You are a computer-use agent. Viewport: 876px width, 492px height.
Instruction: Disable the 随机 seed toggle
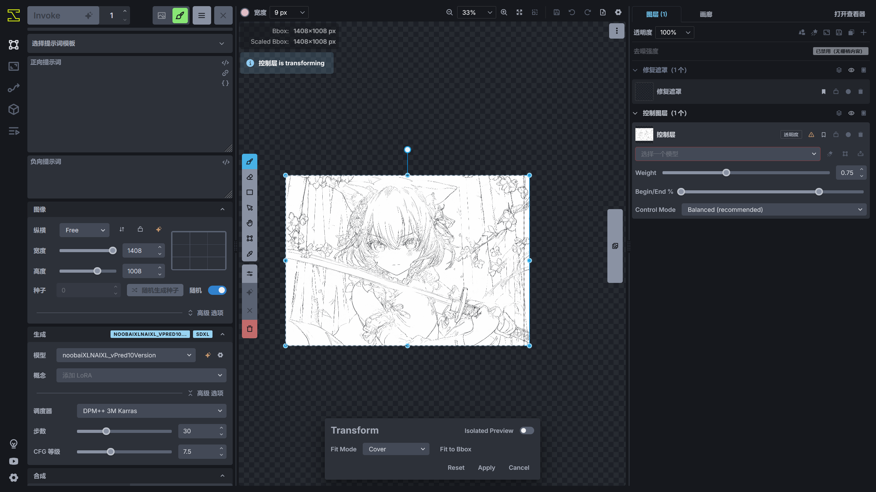tap(217, 290)
